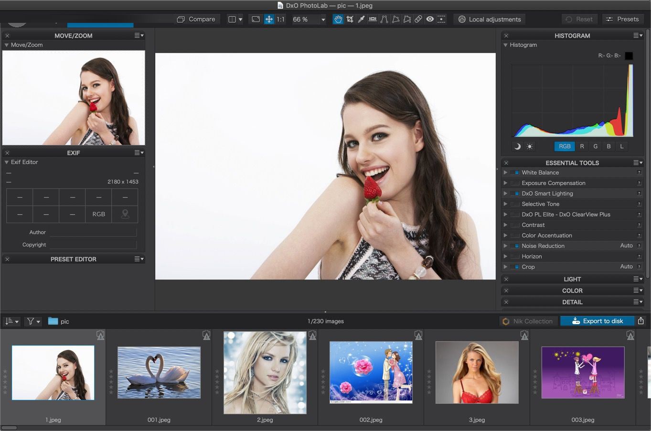Viewport: 651px width, 431px height.
Task: Disable the Noise Reduction switch
Action: coord(515,246)
